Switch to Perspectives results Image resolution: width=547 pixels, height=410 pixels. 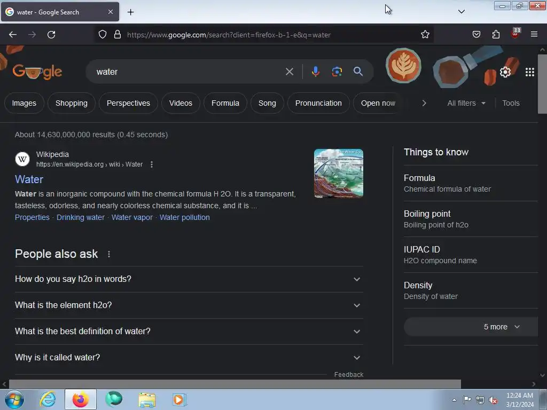[128, 103]
